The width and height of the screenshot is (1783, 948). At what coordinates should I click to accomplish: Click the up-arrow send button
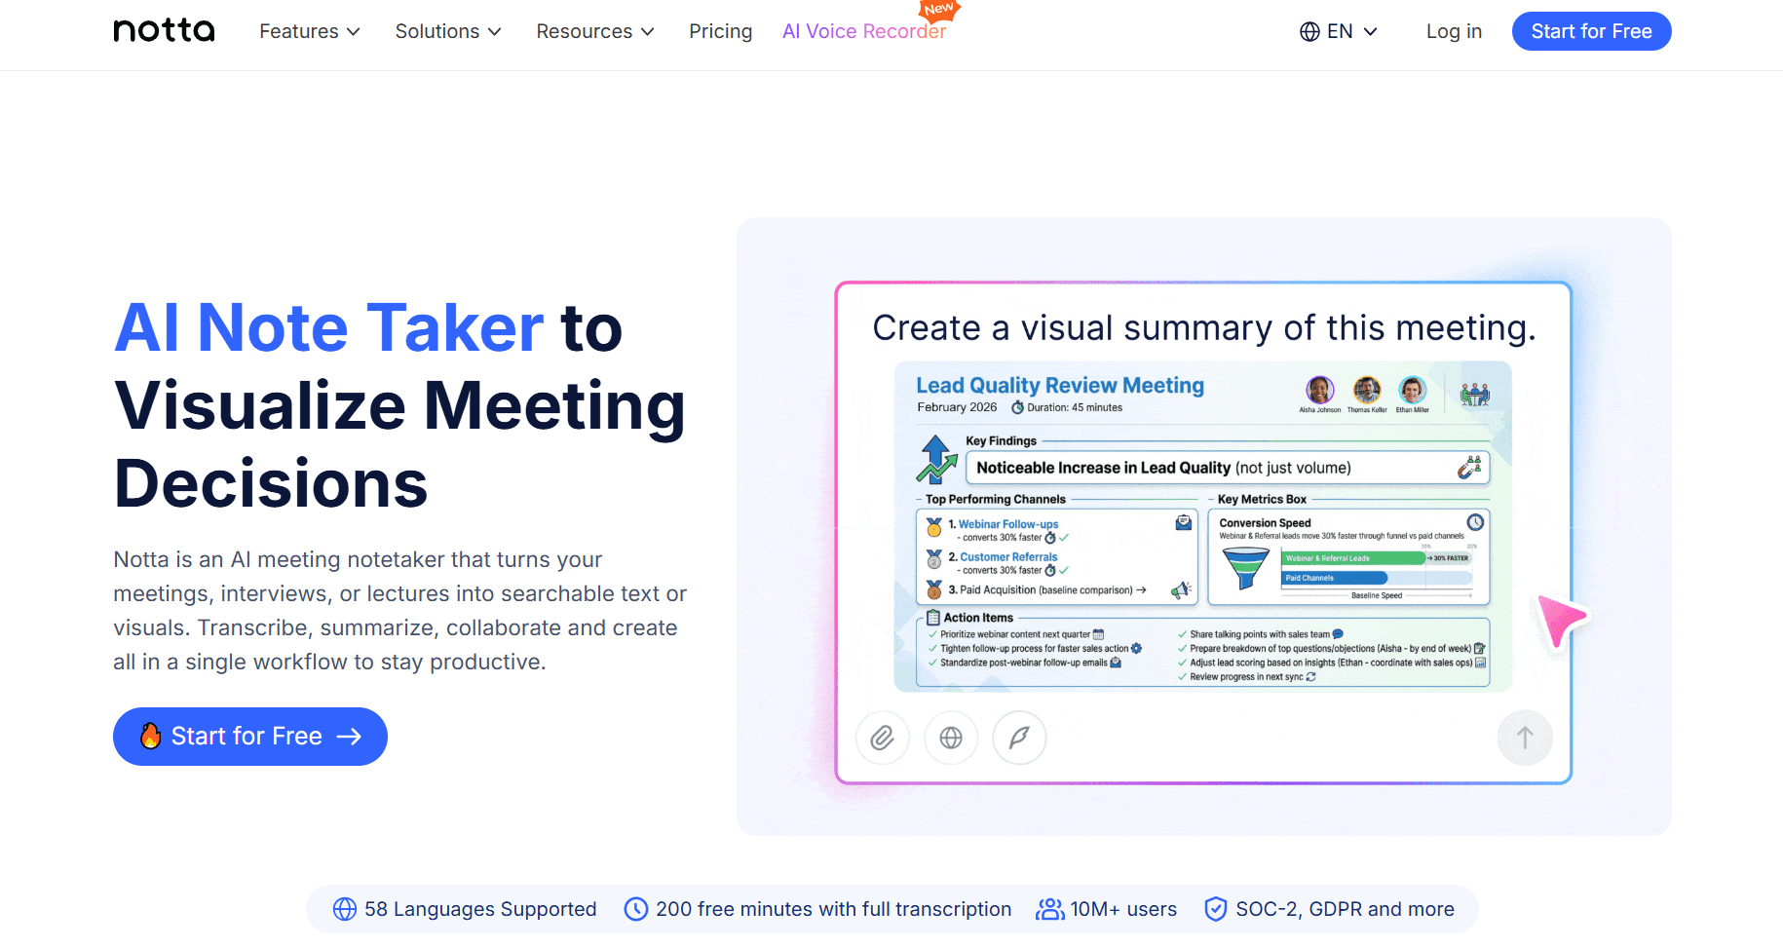(x=1525, y=738)
